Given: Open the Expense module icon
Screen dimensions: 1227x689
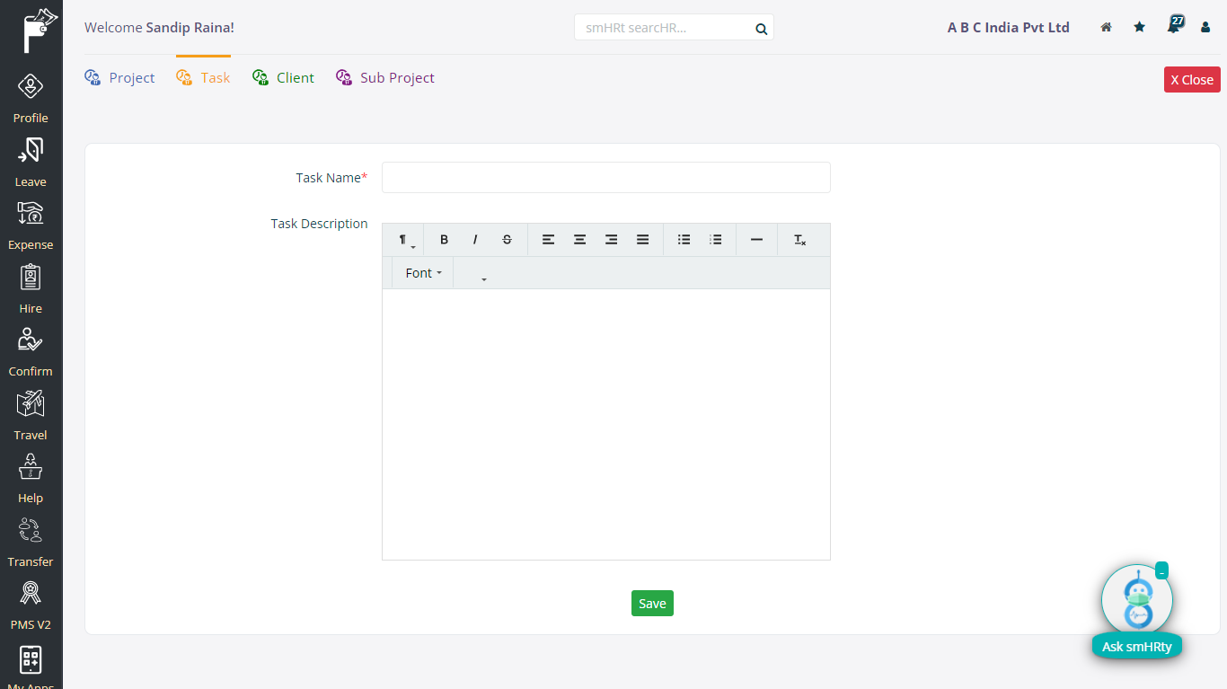Looking at the screenshot, I should tap(31, 225).
